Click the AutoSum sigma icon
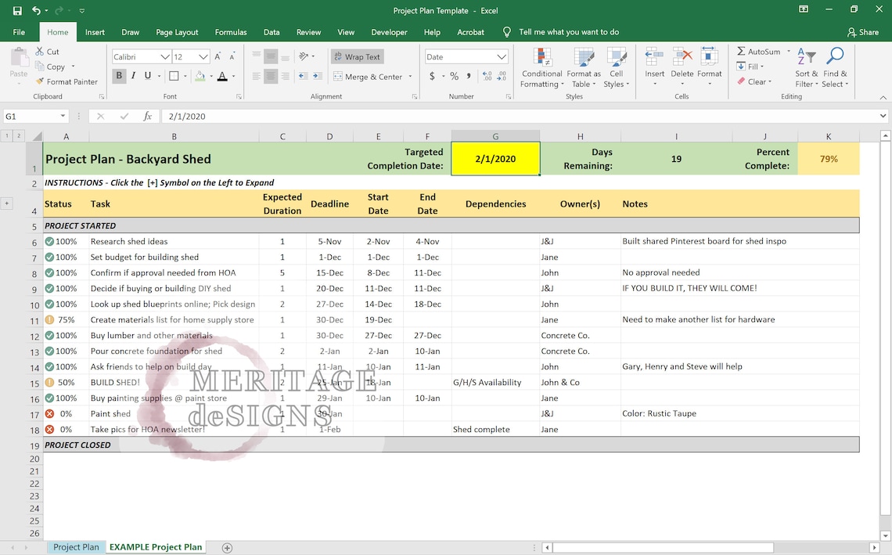892x555 pixels. tap(741, 51)
